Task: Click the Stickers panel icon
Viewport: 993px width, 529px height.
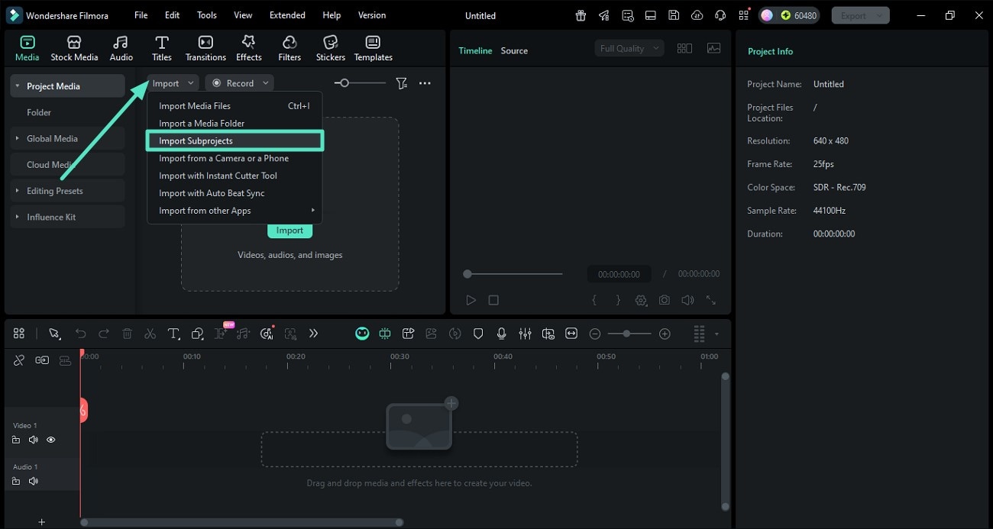Action: tap(330, 47)
